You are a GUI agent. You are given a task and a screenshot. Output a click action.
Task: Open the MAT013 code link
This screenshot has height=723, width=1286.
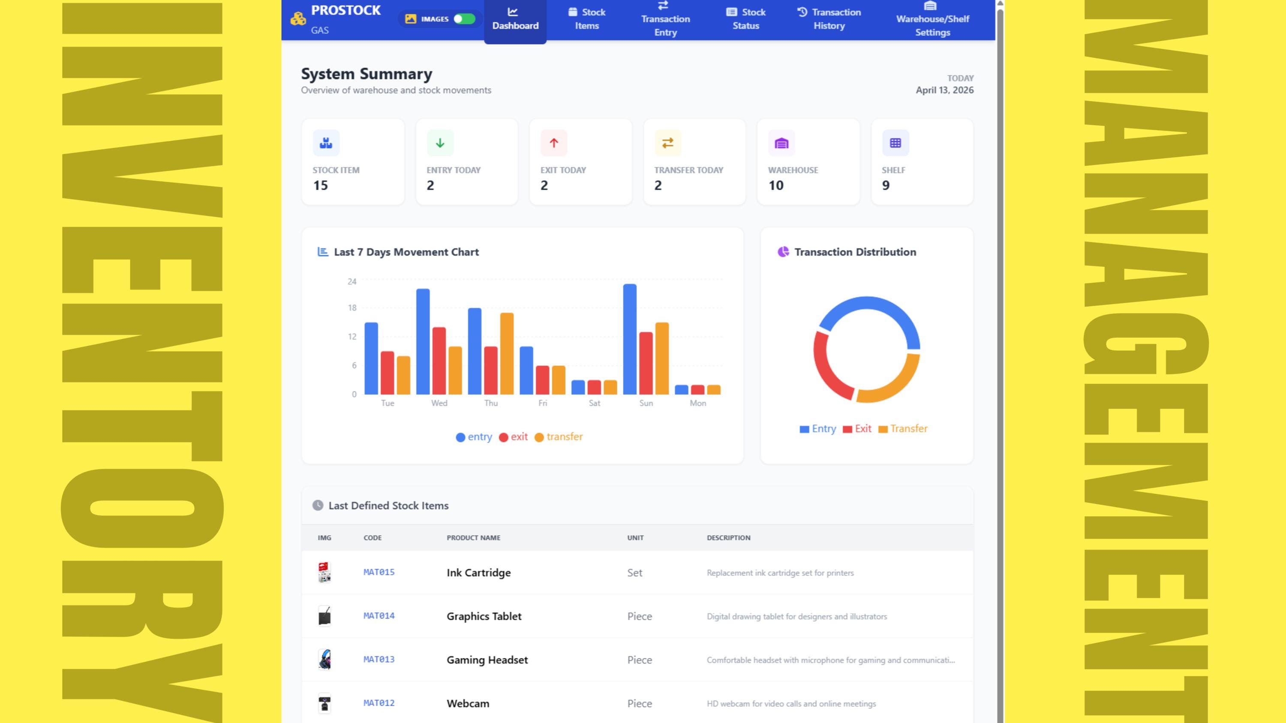coord(379,660)
